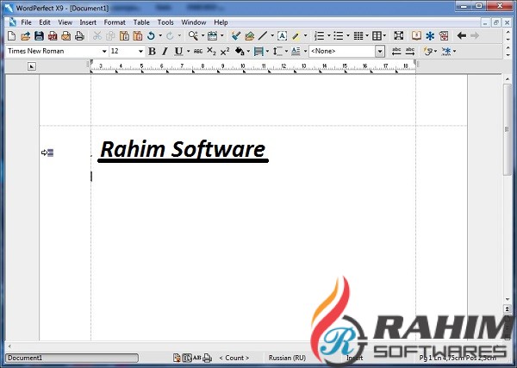Expand the font color dropdown arrow
Screen dimensions: 517x368
click(248, 51)
